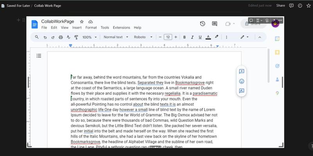Open the File menu

[x=44, y=28]
